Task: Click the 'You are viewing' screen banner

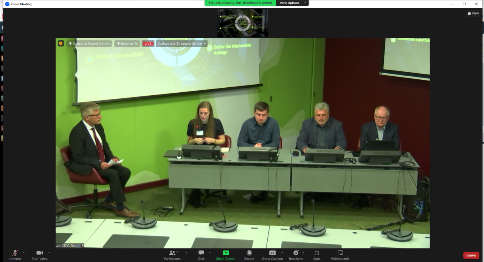Action: point(240,3)
